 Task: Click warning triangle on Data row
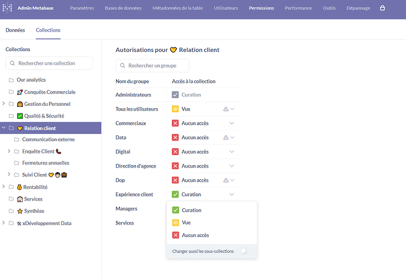pos(226,138)
